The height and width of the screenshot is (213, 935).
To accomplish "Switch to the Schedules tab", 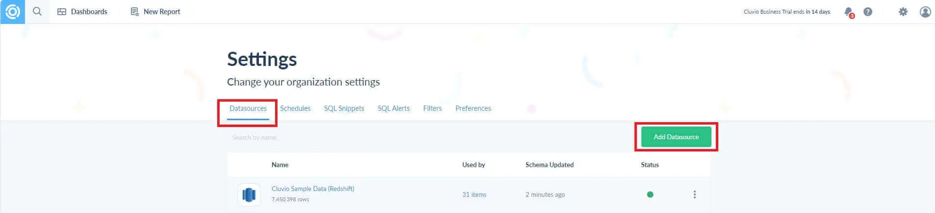I will (295, 108).
